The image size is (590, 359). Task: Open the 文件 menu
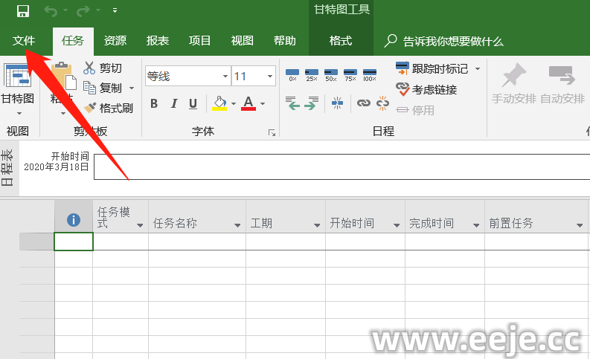tap(24, 41)
